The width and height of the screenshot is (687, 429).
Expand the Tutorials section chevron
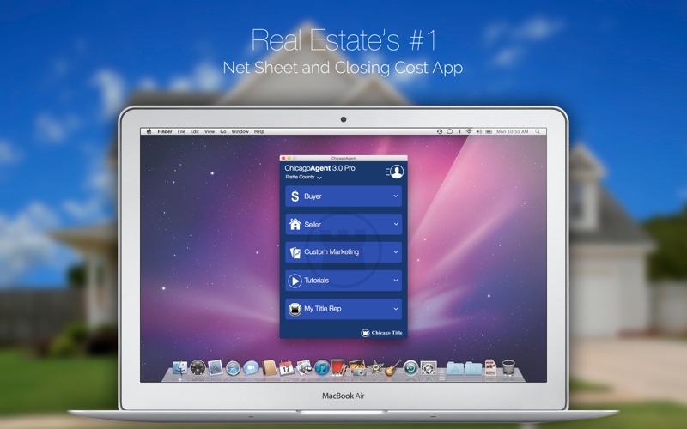coord(396,281)
